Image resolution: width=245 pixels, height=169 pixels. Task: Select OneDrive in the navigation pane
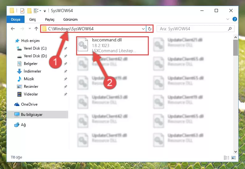(x=29, y=104)
